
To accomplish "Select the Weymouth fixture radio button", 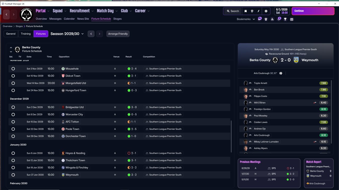I will coord(13,175).
